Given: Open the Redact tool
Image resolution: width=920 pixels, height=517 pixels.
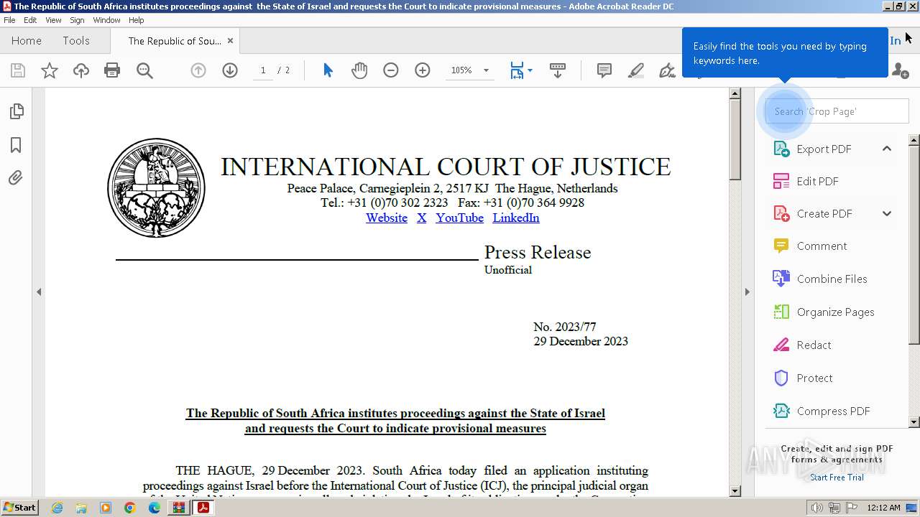Looking at the screenshot, I should point(801,345).
